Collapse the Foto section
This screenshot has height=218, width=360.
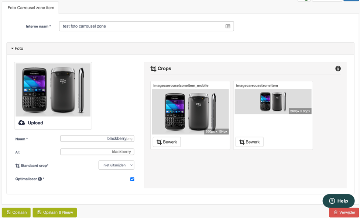(17, 49)
